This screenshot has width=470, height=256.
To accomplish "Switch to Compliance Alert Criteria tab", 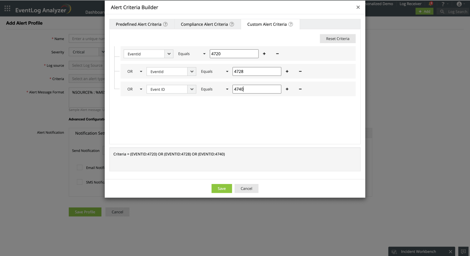I will [x=204, y=24].
